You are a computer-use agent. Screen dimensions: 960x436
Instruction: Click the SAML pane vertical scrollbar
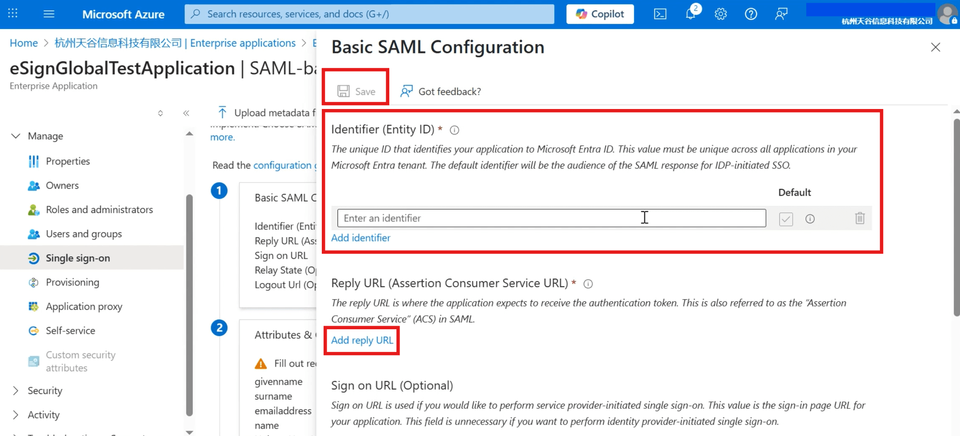click(x=956, y=217)
